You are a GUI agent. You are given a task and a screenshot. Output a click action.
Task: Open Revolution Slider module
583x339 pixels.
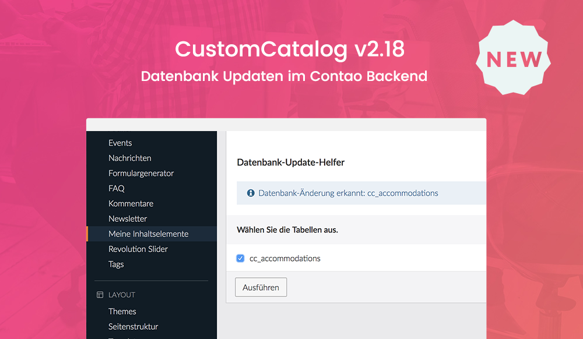point(138,249)
